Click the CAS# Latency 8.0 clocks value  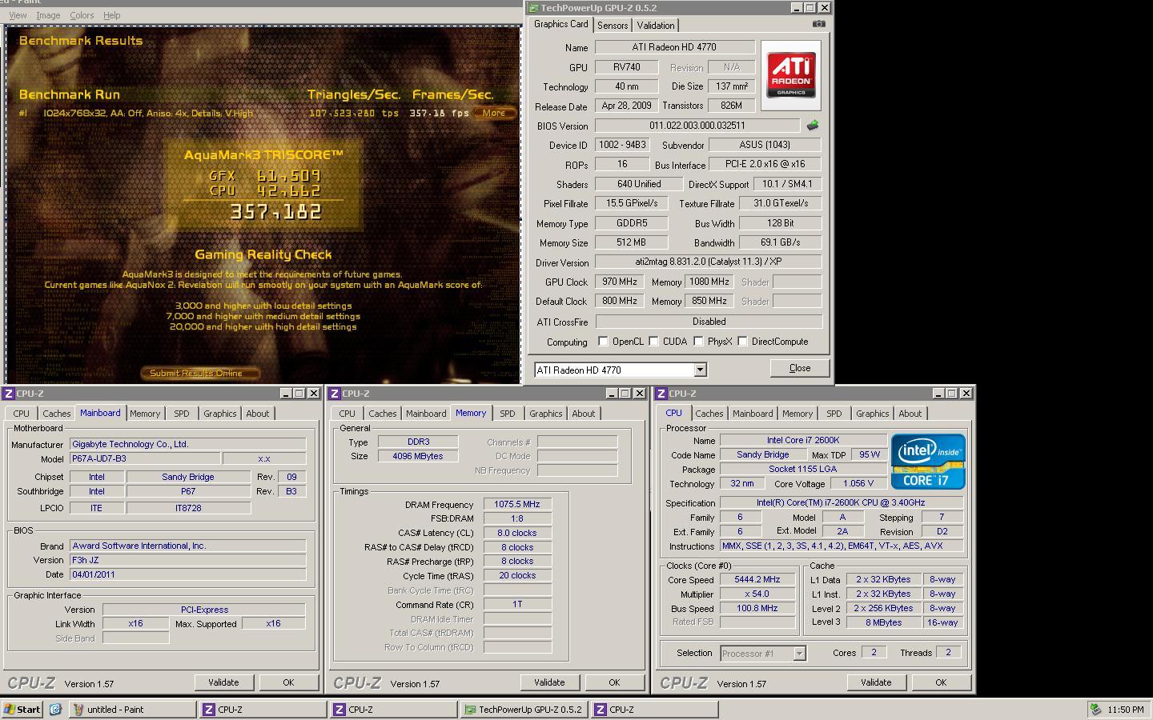tap(517, 533)
